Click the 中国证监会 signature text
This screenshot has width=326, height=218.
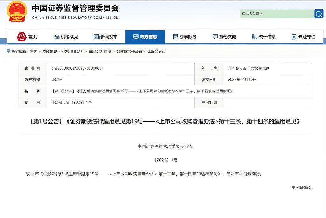point(302,187)
